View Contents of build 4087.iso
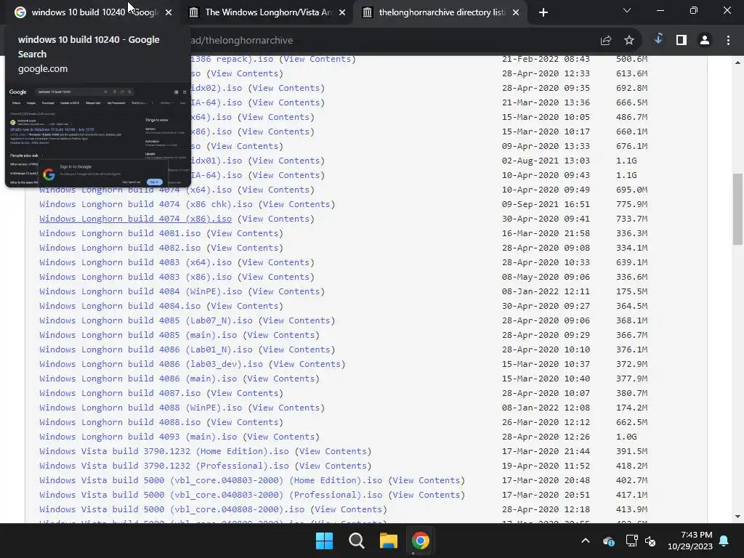This screenshot has width=744, height=558. click(x=244, y=393)
